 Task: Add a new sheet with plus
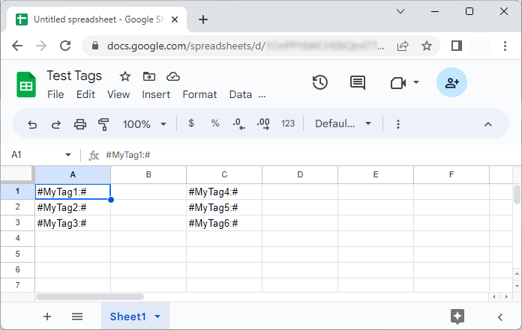(47, 317)
